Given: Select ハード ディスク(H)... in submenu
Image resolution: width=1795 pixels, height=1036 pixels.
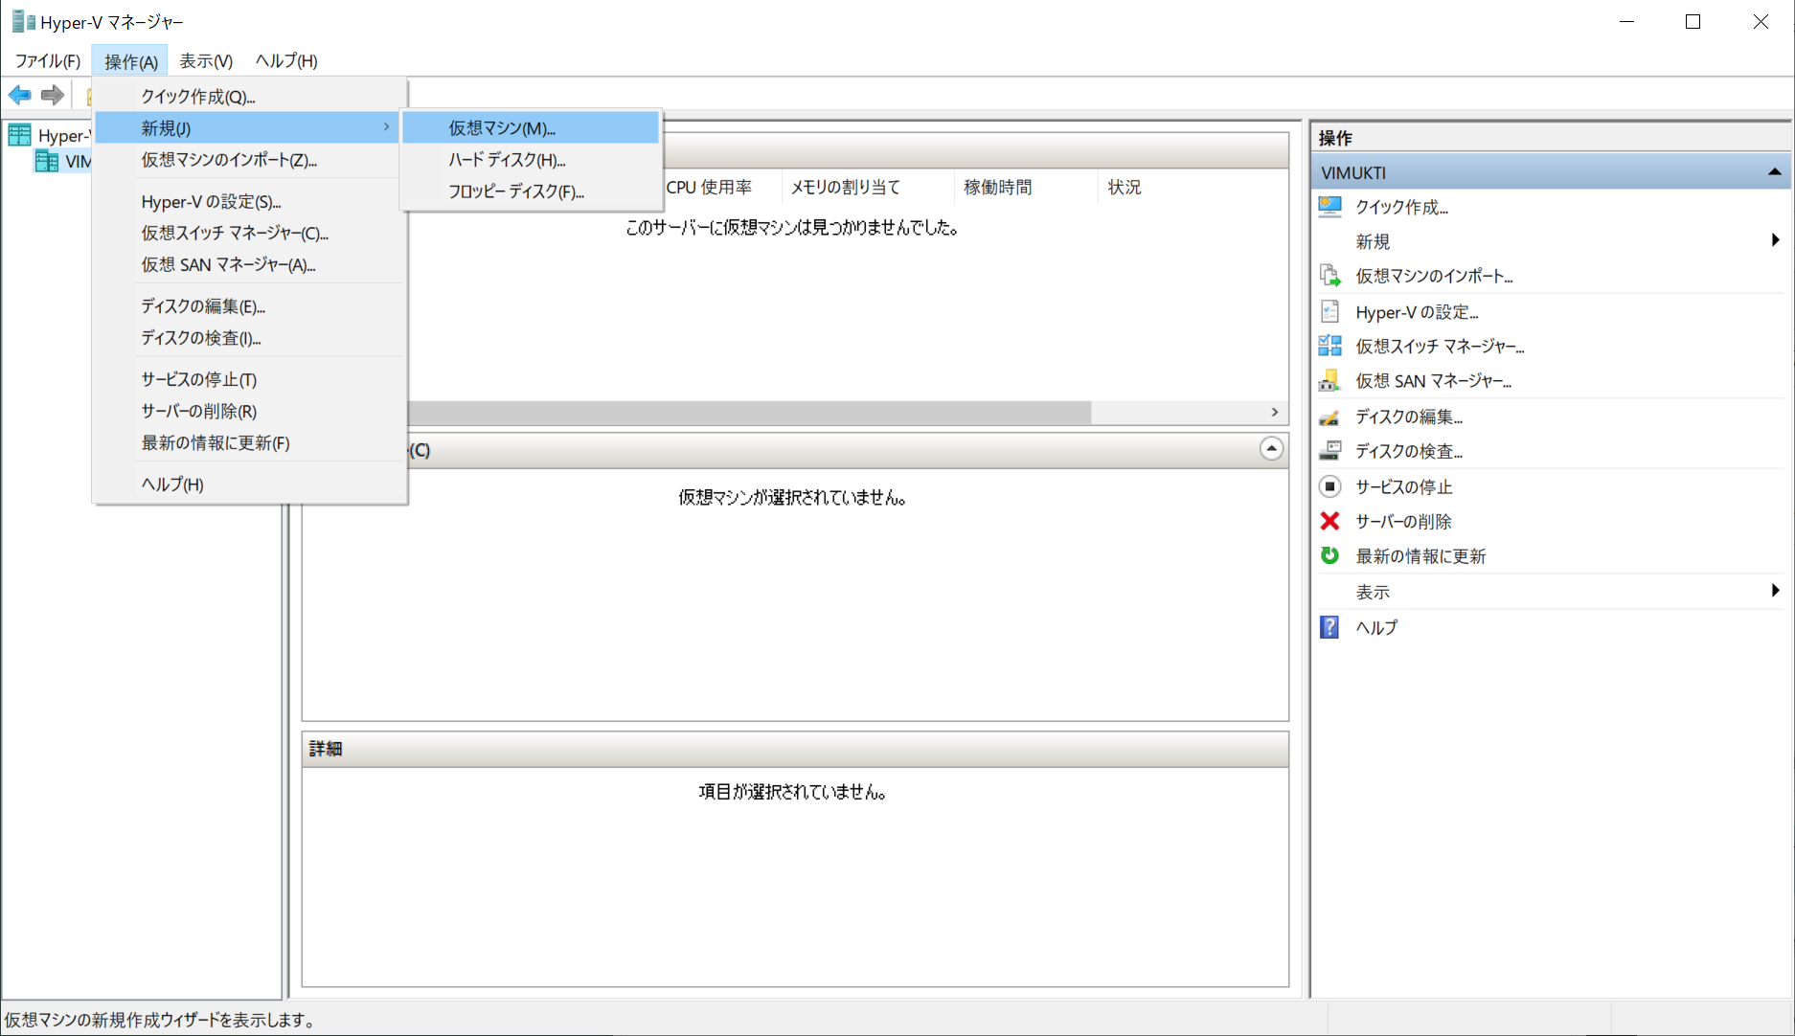Looking at the screenshot, I should tap(531, 159).
